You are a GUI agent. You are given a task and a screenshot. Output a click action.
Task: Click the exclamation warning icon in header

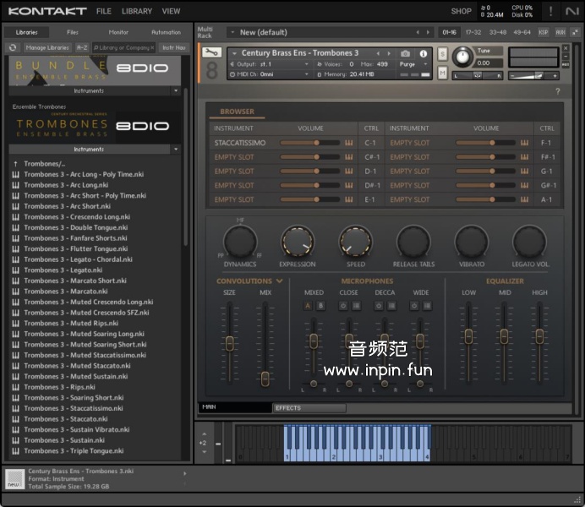click(550, 11)
